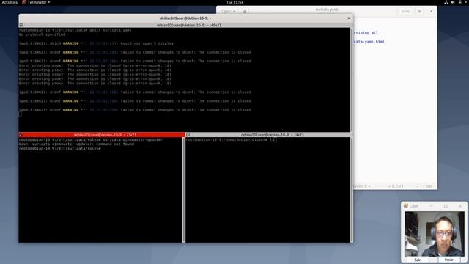Select the terminal titlebar labeled 74x23
The image size is (469, 264).
[x=272, y=135]
